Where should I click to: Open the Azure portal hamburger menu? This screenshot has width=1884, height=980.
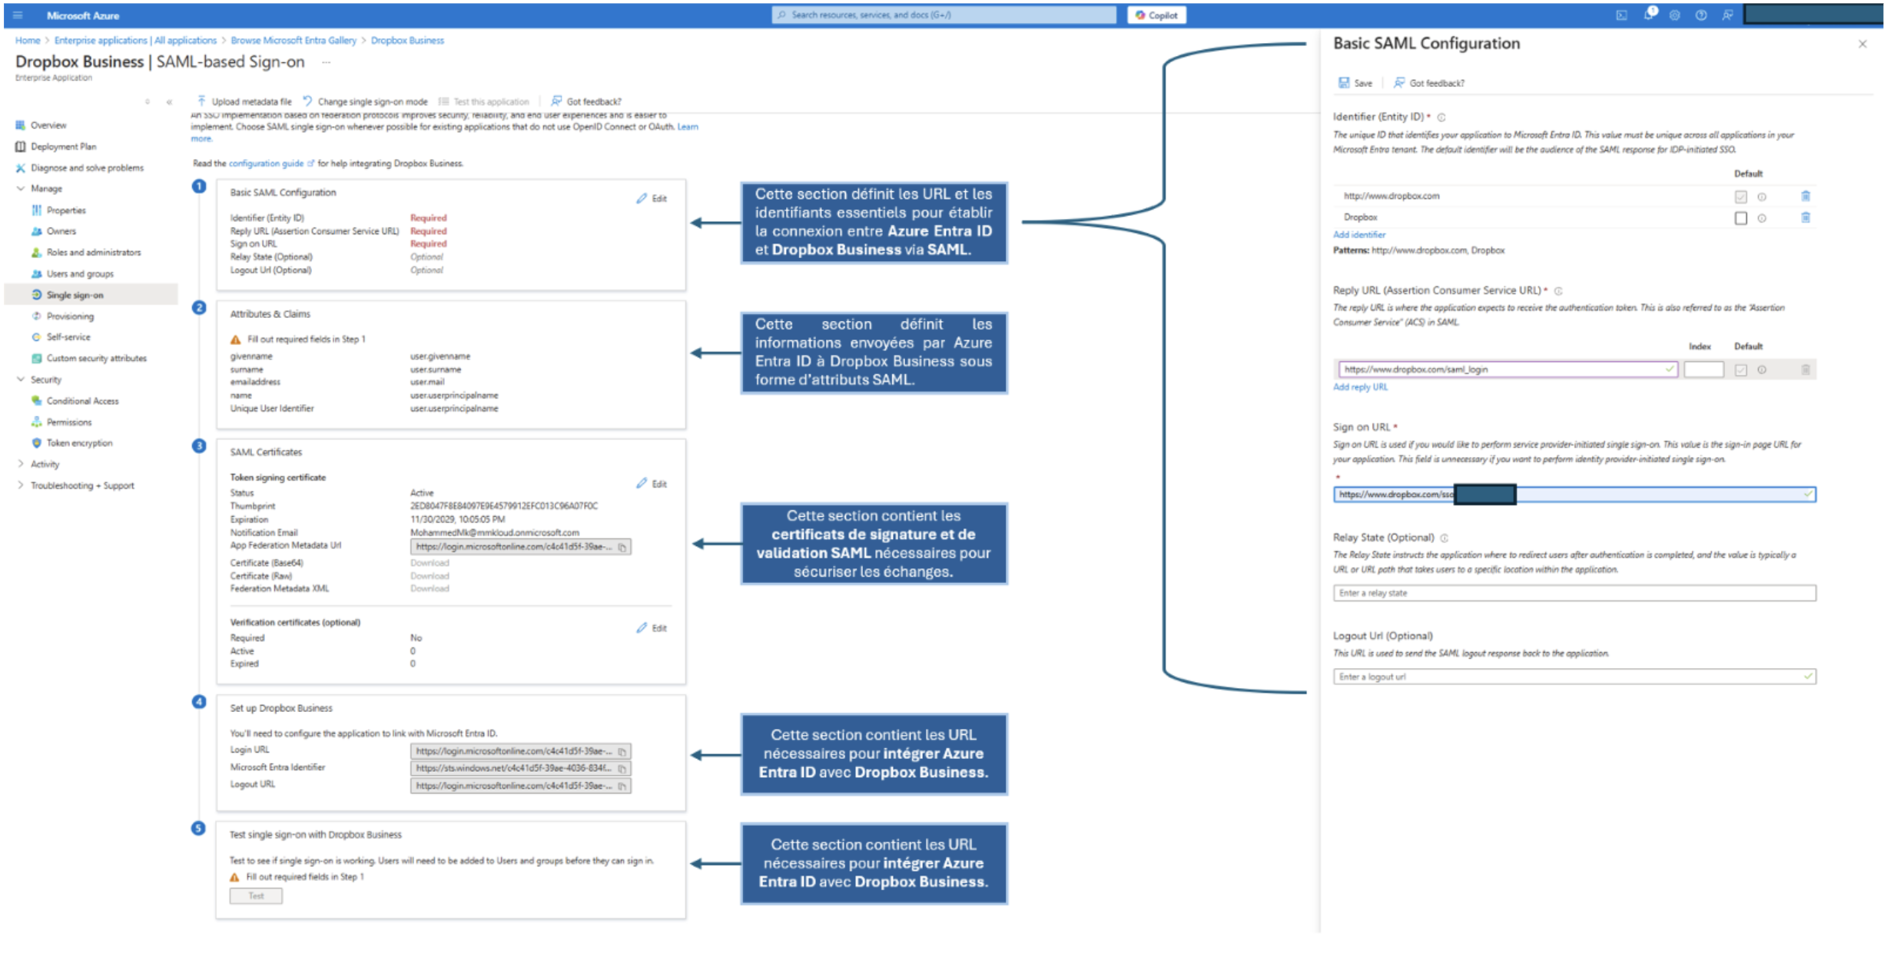coord(18,15)
